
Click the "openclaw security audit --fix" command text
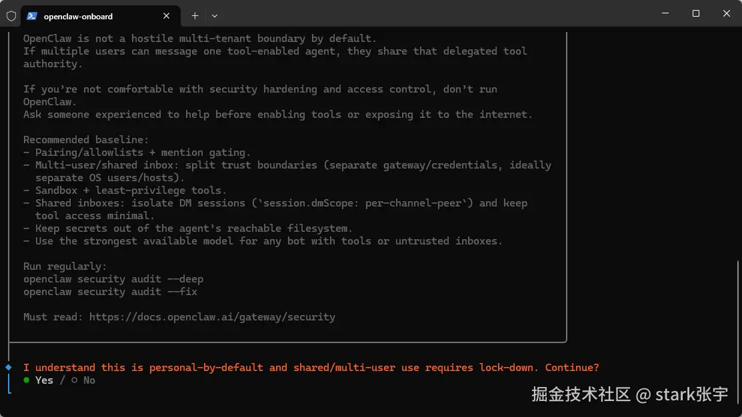pyautogui.click(x=110, y=292)
